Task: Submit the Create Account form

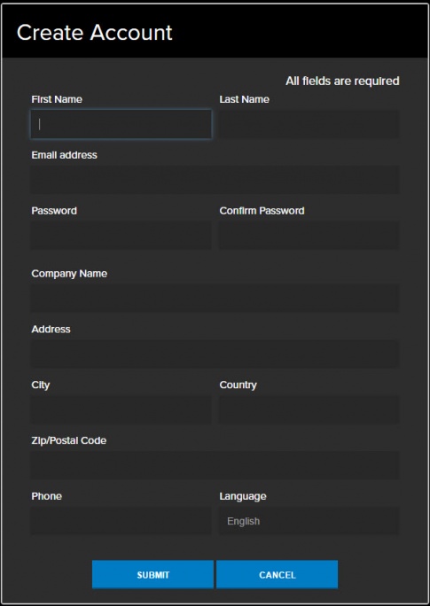Action: [x=152, y=575]
